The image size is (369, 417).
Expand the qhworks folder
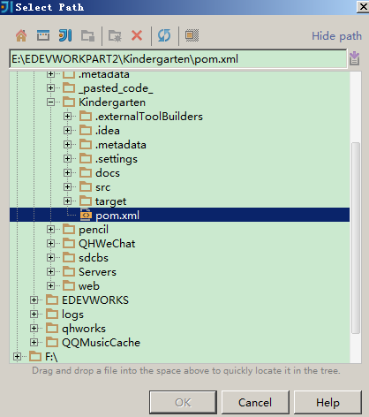click(x=34, y=329)
